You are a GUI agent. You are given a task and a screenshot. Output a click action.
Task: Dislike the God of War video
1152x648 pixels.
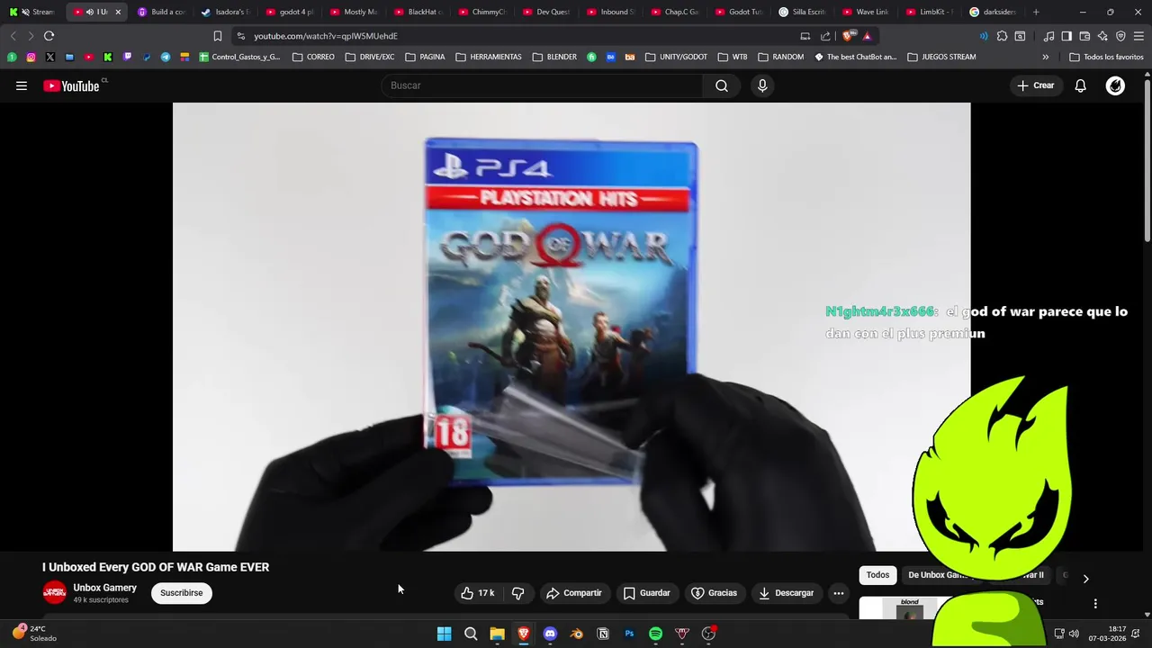coord(517,593)
